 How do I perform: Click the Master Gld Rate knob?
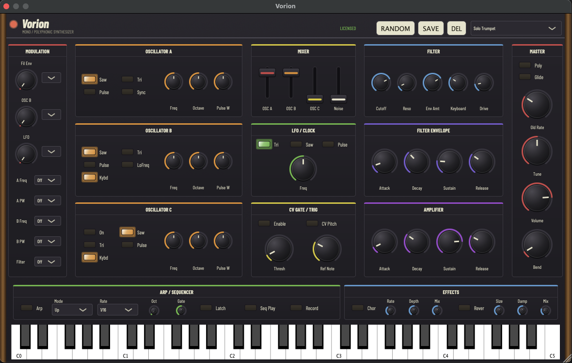point(537,105)
